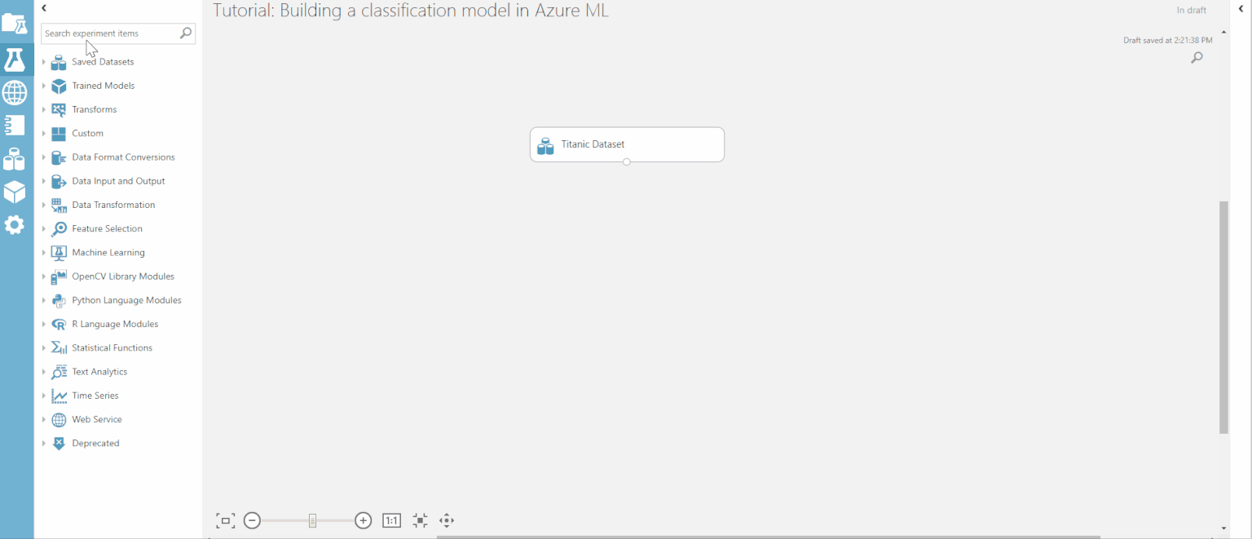Expand the Statistical Functions tree arrow
Viewport: 1252px width, 539px height.
coord(44,348)
